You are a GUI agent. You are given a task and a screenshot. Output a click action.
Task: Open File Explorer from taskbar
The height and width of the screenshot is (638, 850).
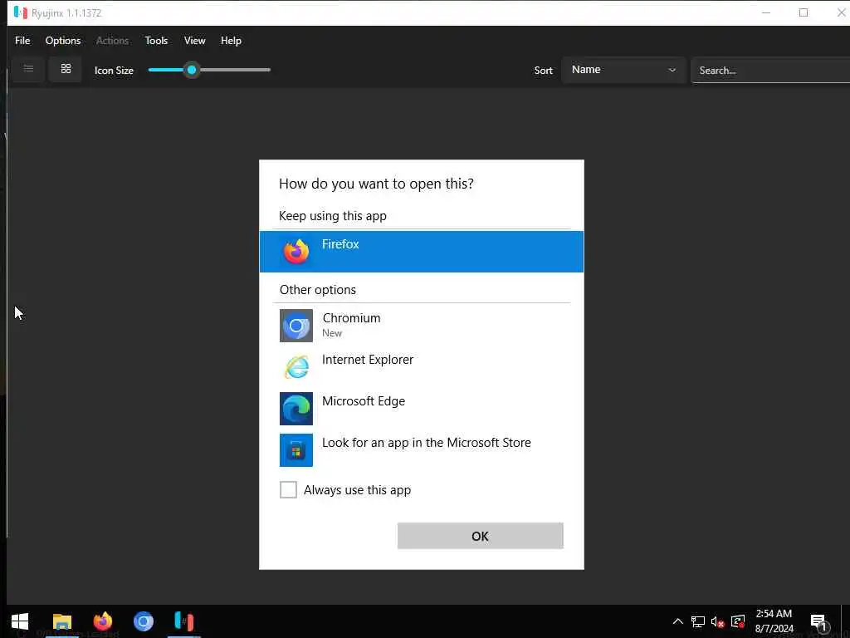61,621
